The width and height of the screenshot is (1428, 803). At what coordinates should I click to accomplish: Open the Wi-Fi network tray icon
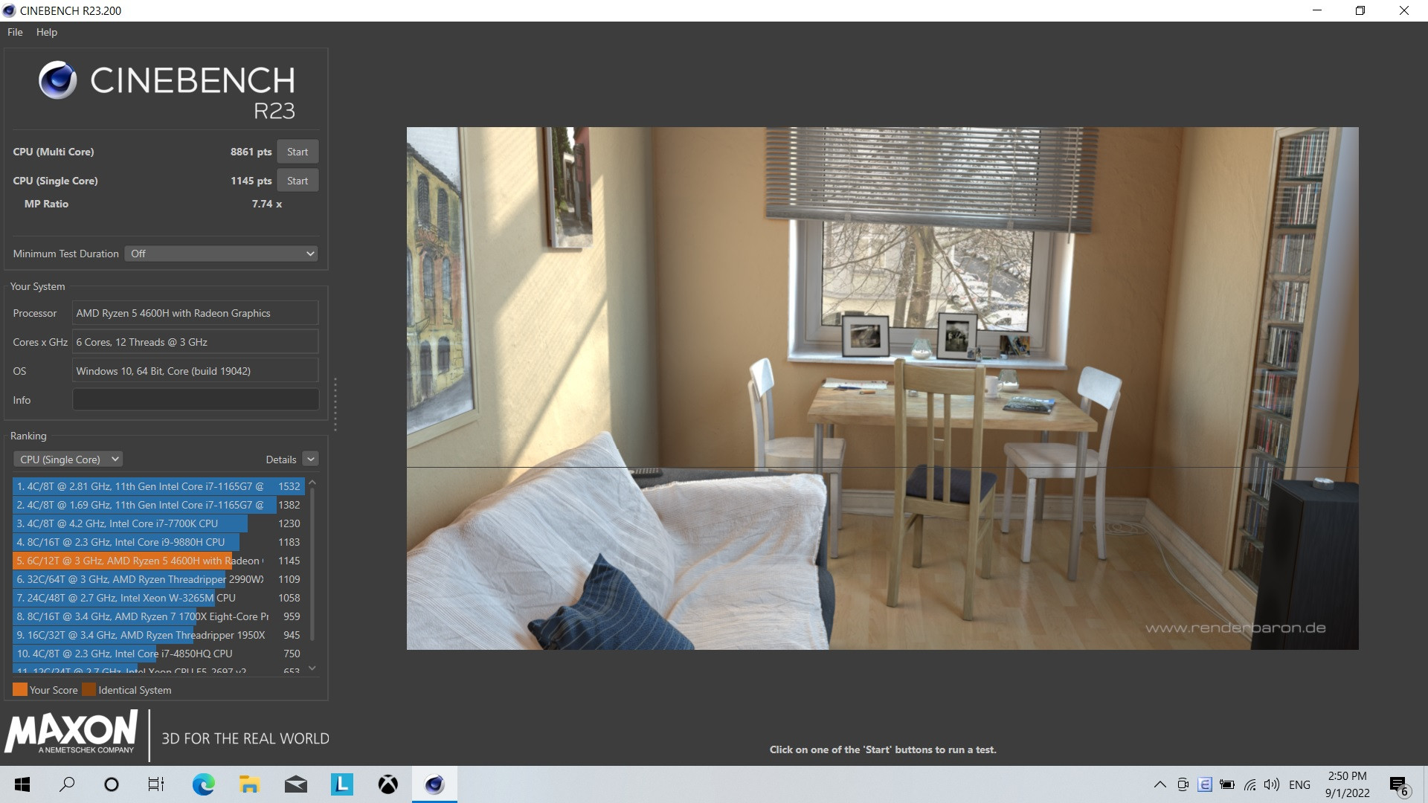coord(1250,784)
